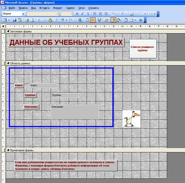Select the Format Painter icon

point(56,20)
